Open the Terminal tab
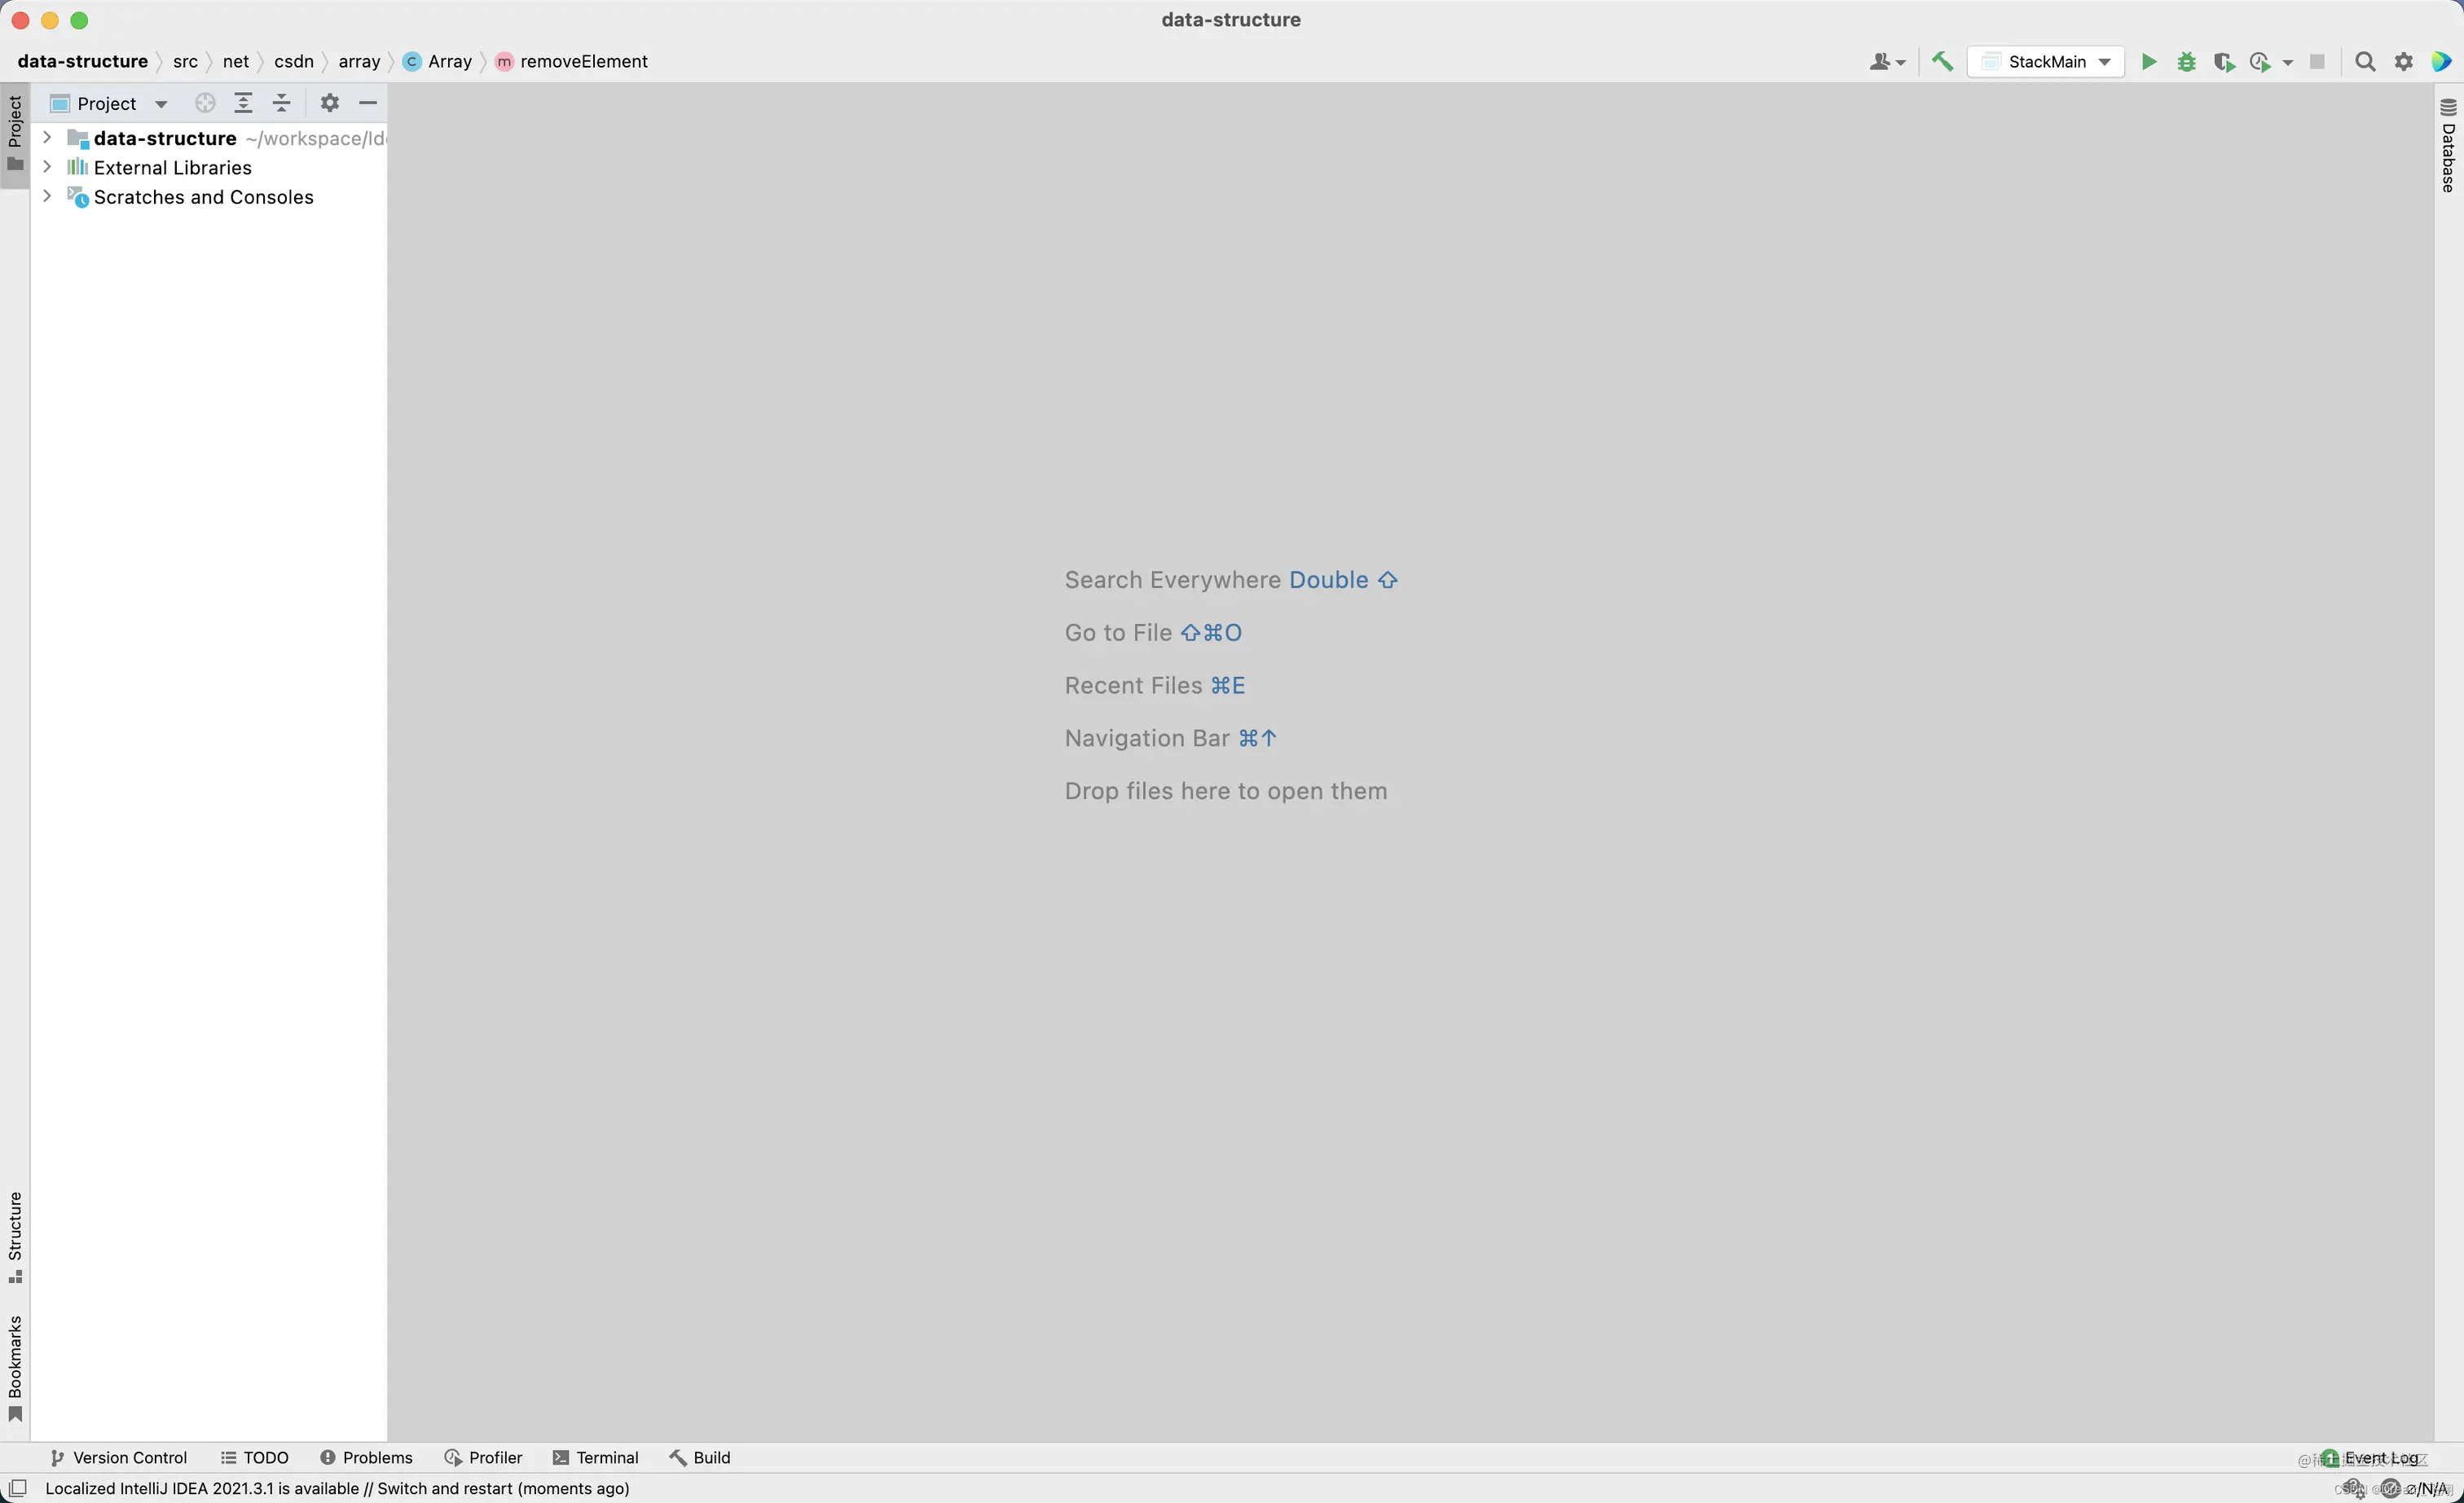The width and height of the screenshot is (2464, 1503). 605,1456
